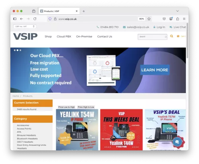This screenshot has width=199, height=164.
Task: Sort by Price High to Low
Action: [x=86, y=107]
